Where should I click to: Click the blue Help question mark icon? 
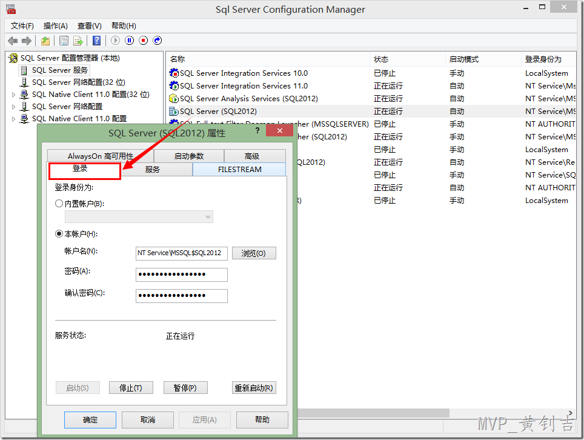pos(97,41)
